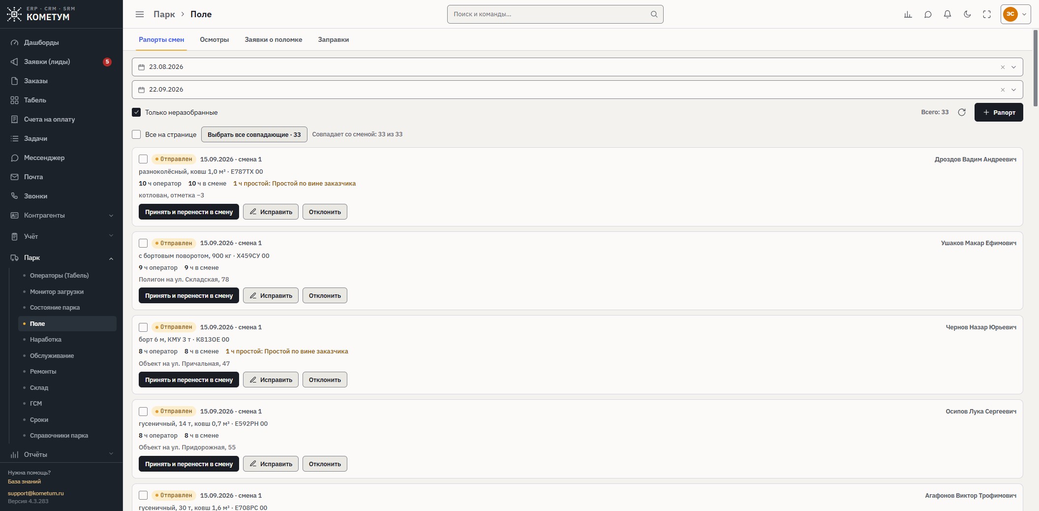Viewport: 1039px width, 511px height.
Task: Collapse the Парк sidebar section
Action: pyautogui.click(x=61, y=257)
